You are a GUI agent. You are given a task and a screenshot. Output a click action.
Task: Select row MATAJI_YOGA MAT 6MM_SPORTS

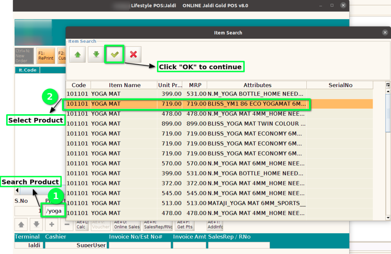pyautogui.click(x=219, y=203)
